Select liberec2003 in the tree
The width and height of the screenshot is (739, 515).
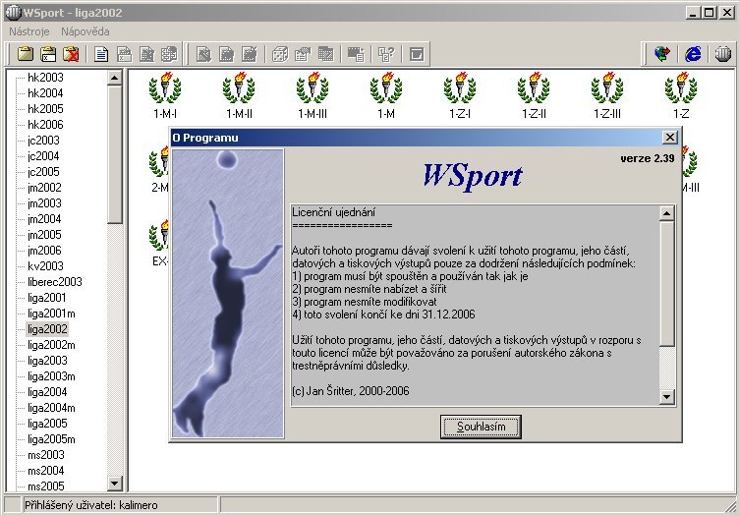pyautogui.click(x=55, y=282)
